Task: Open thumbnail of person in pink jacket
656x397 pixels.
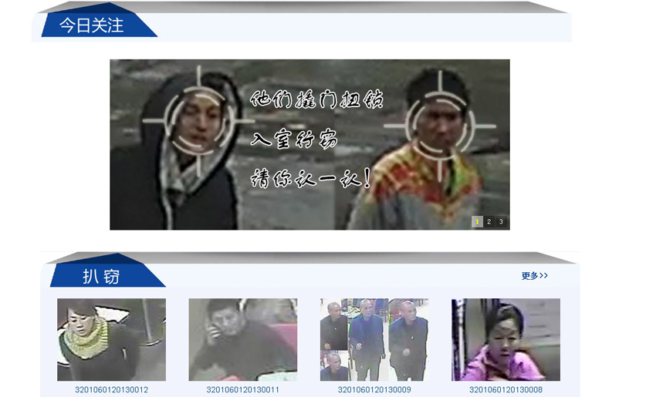Action: (x=506, y=339)
